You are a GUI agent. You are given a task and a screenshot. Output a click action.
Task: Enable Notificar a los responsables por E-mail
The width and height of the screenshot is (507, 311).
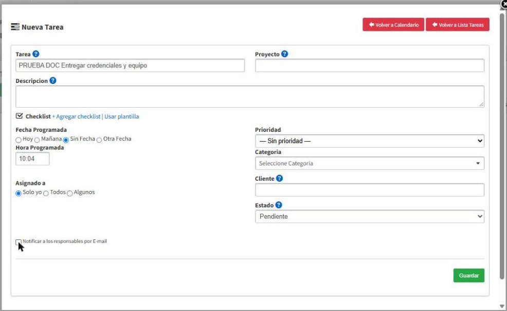coord(19,242)
